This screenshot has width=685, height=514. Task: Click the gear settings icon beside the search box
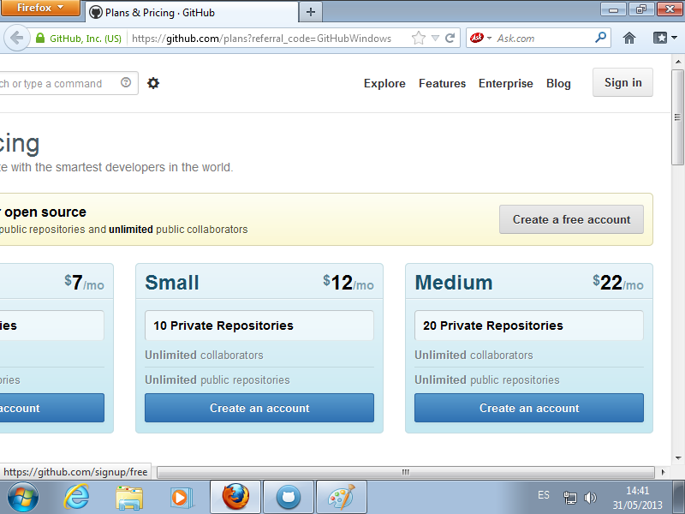click(153, 82)
